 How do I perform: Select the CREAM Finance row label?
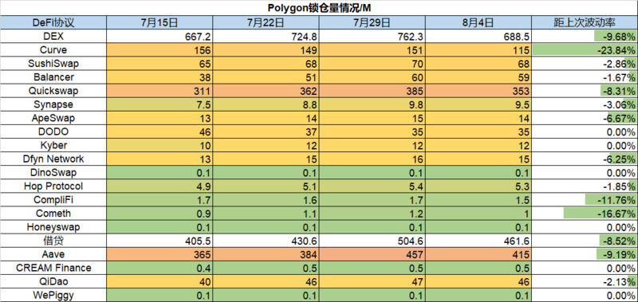coord(53,269)
